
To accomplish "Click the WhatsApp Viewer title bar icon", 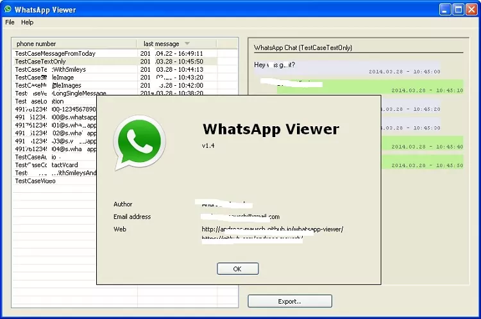I will point(8,9).
